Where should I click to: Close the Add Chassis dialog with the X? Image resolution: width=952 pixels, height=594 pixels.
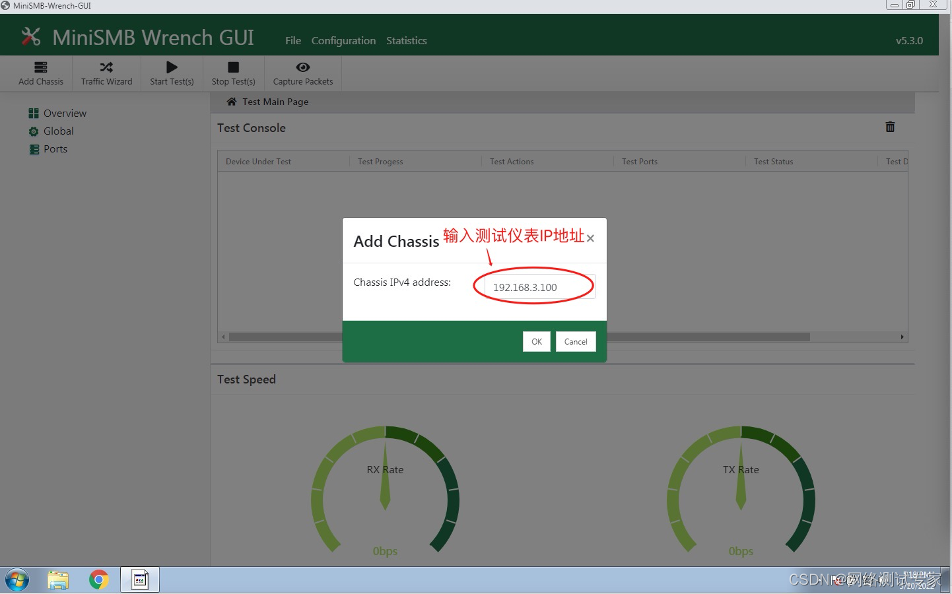(590, 238)
